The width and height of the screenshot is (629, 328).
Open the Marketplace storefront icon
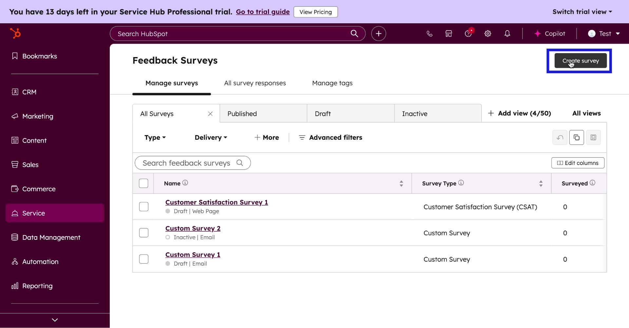pos(448,33)
